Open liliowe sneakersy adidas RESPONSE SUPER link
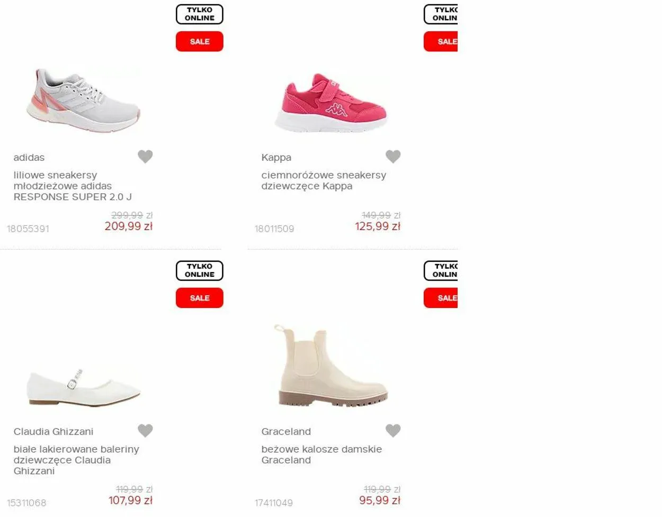 73,186
